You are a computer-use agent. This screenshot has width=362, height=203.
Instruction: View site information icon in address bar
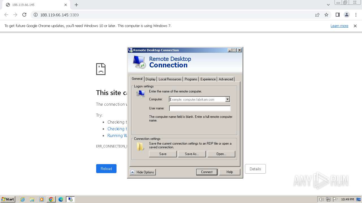click(36, 15)
